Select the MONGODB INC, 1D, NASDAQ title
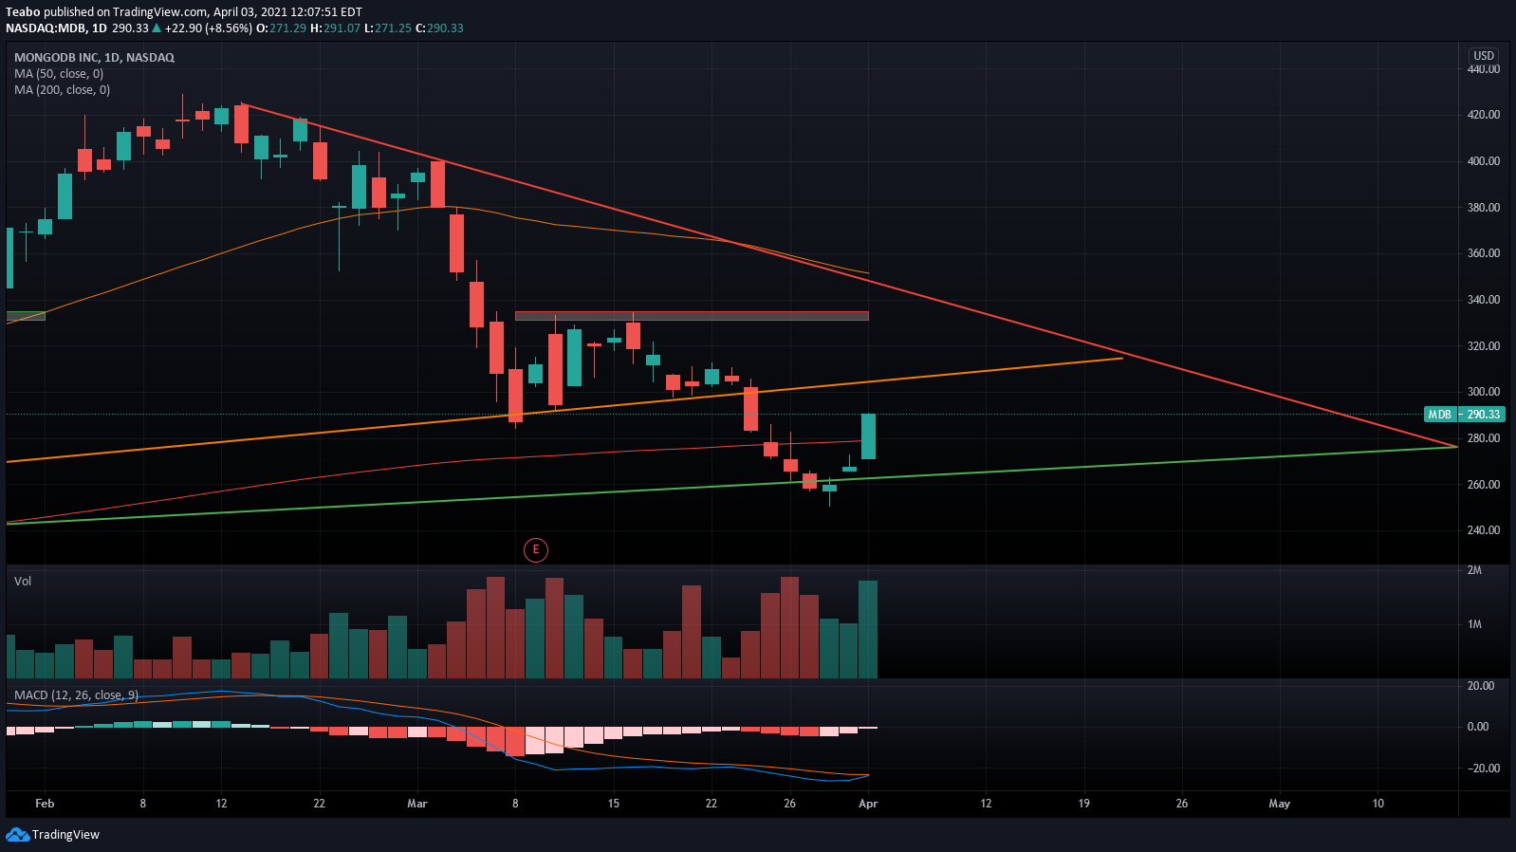This screenshot has width=1516, height=852. point(94,58)
